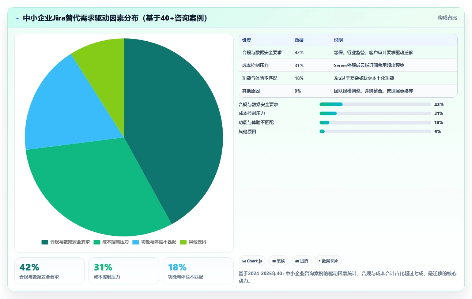
Task: Select table cell 功能与体验不匹配
Action: [x=260, y=78]
